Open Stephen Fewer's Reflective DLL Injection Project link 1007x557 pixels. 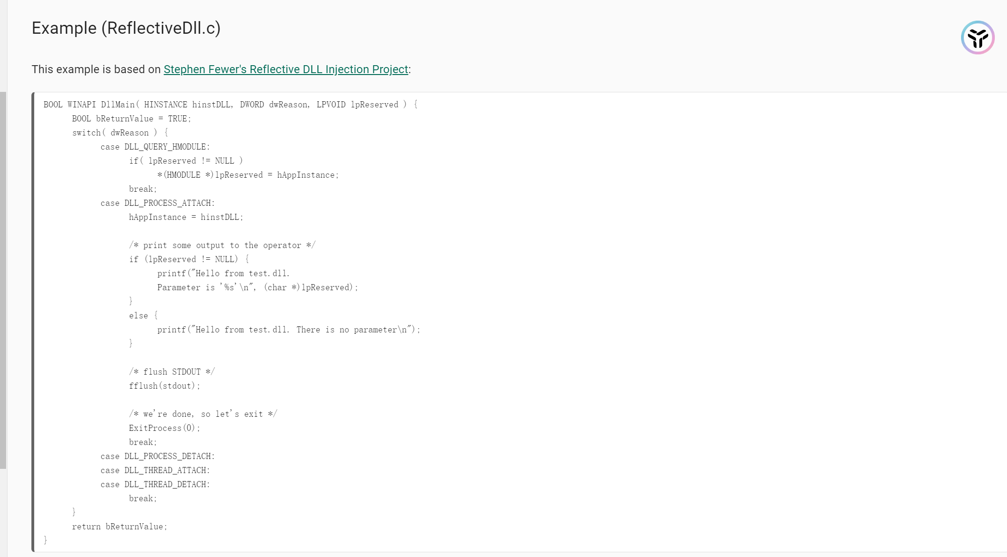[x=286, y=69]
